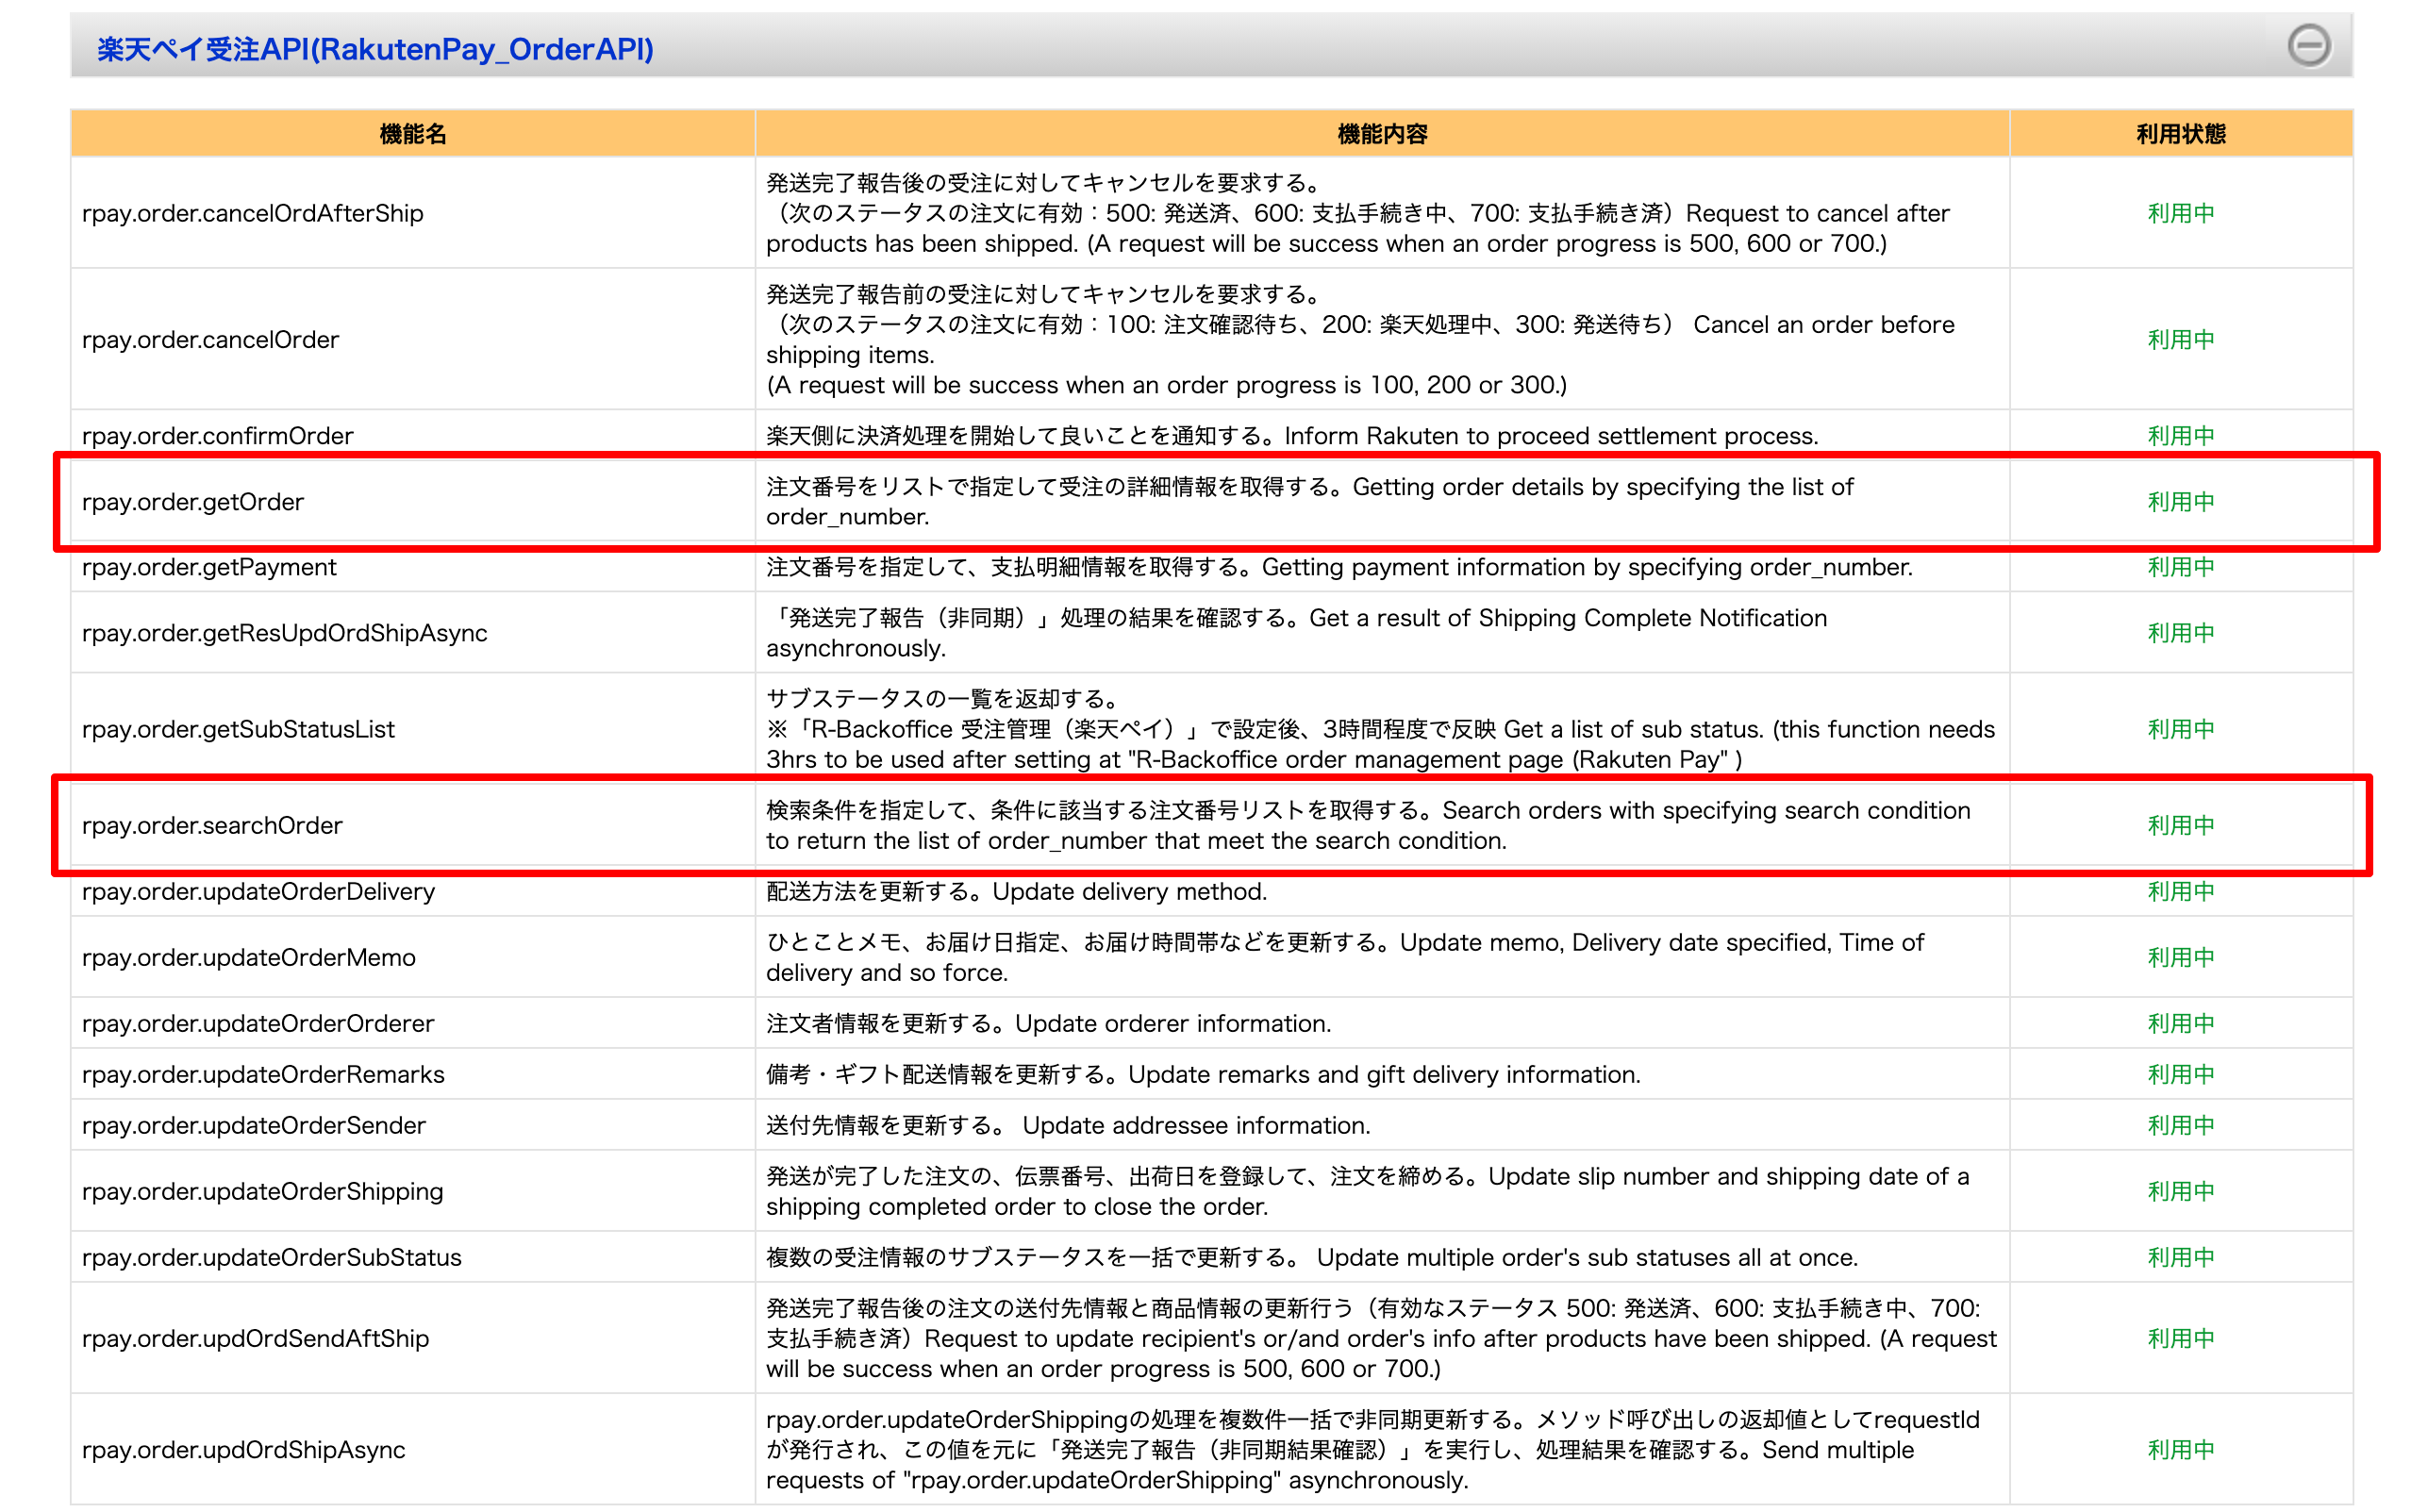
Task: Click 利用中 status for cancelOrdAfterShip row
Action: [2180, 214]
